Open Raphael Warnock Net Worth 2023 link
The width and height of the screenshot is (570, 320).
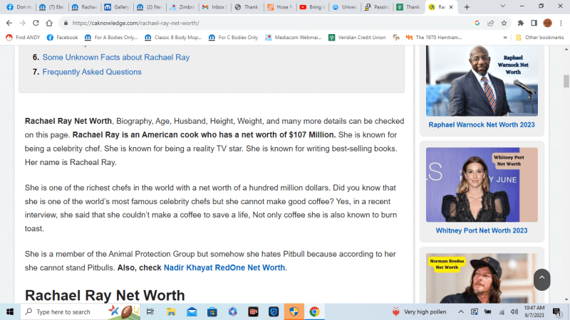pyautogui.click(x=482, y=125)
